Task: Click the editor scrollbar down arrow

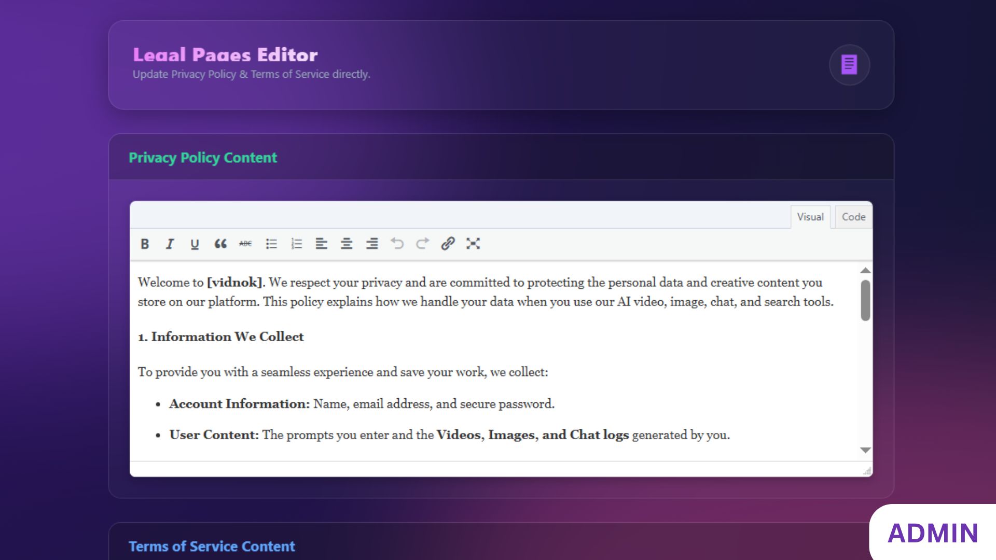Action: 865,450
